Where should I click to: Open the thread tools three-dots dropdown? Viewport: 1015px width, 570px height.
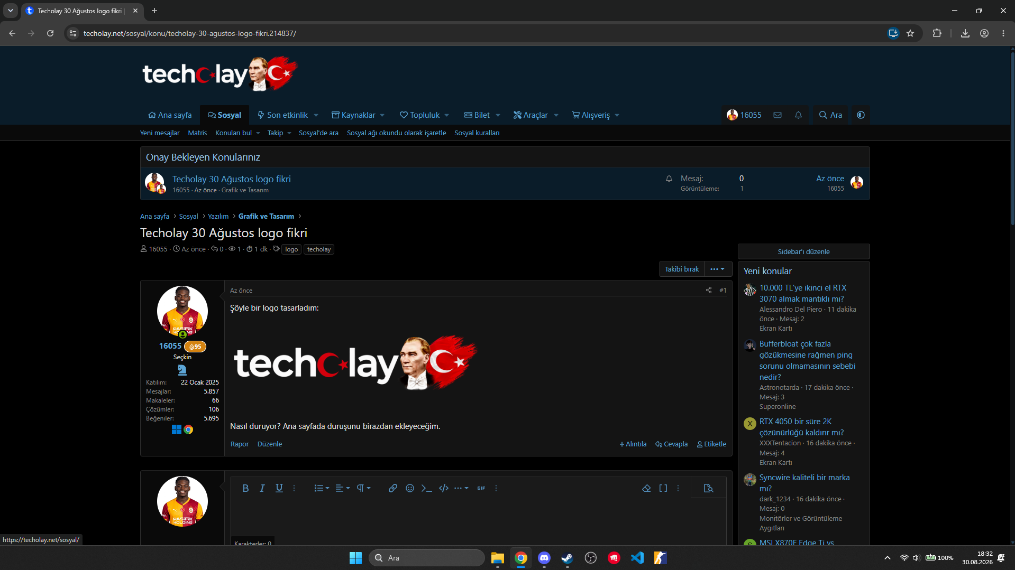(x=718, y=269)
